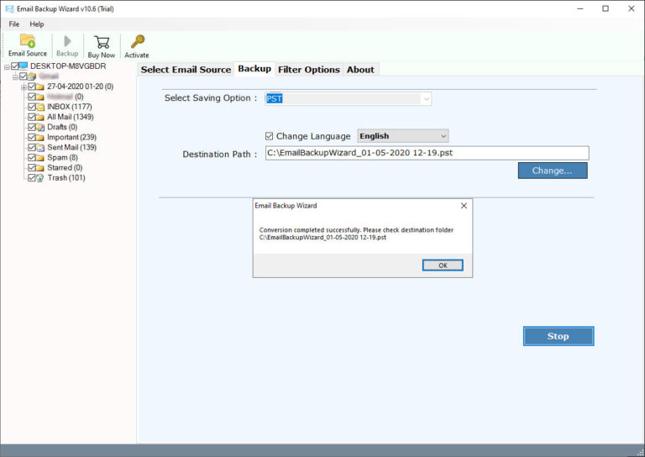Select the DESKTOP-M8VGBDR computer icon
The width and height of the screenshot is (645, 457).
coord(24,66)
